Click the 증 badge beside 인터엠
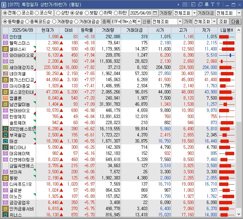Viewport: 243px width, 219px height. [5, 37]
